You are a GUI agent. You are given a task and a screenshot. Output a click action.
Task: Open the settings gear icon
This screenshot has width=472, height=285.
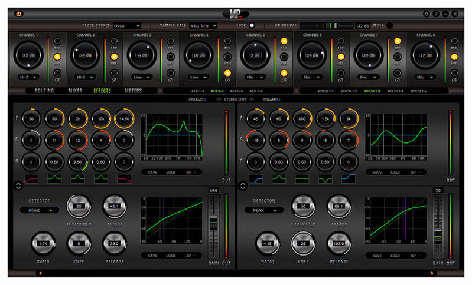[427, 14]
